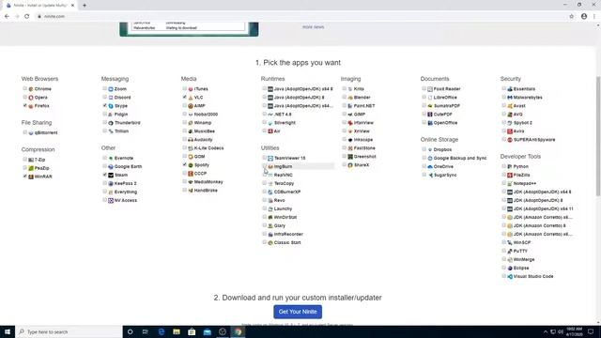
Task: Click the GIMP app icon
Action: [350, 115]
